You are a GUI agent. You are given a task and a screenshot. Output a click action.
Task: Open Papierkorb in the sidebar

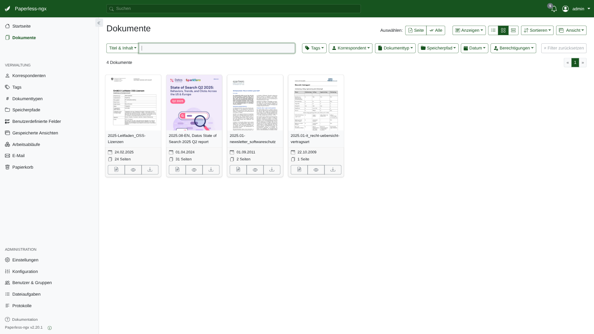pos(23,167)
